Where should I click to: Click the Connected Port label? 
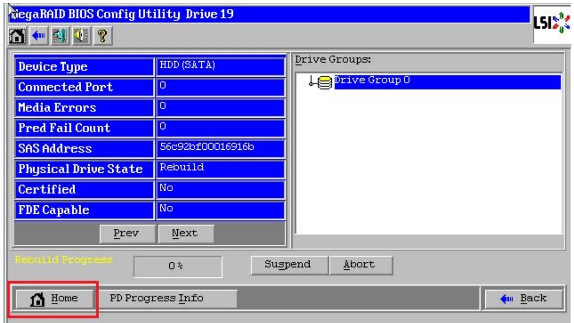point(66,87)
